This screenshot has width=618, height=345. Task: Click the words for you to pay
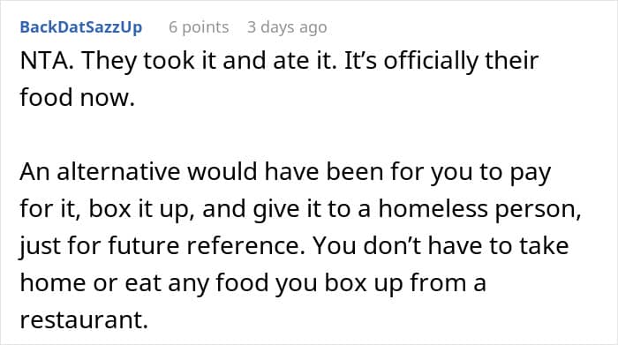click(x=471, y=173)
